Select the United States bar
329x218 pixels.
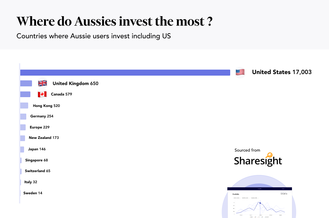[x=125, y=72]
